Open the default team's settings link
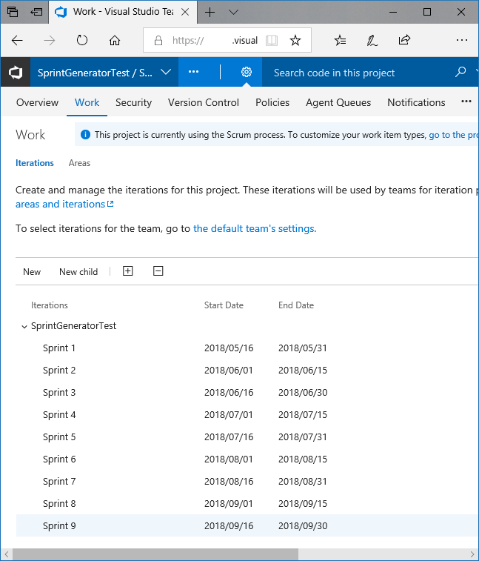The width and height of the screenshot is (479, 561). pos(255,228)
